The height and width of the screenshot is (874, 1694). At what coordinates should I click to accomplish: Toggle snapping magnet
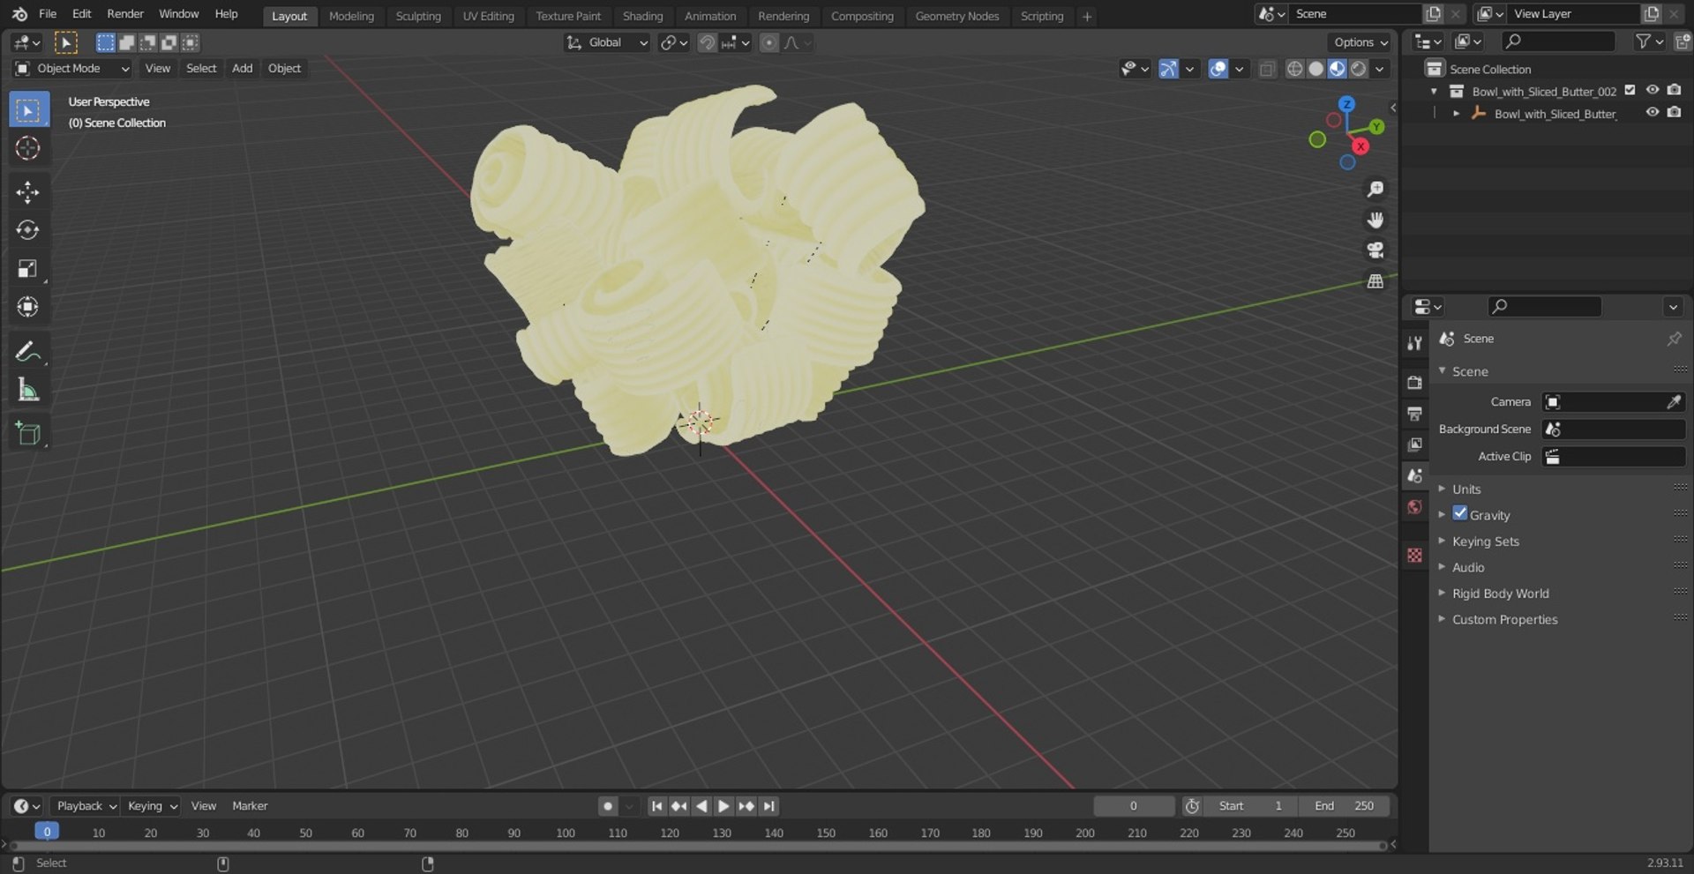[x=707, y=42]
